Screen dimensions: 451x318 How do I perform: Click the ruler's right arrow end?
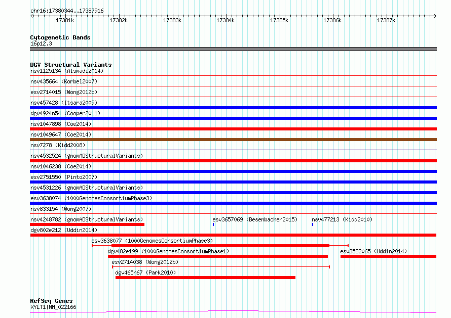(435, 16)
